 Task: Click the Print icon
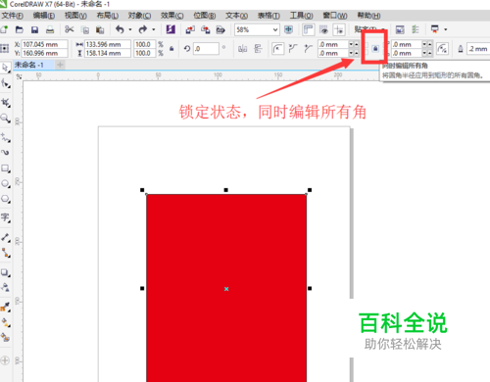coord(50,29)
